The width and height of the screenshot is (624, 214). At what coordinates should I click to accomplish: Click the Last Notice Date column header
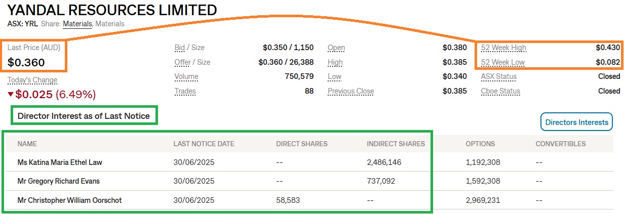(x=204, y=144)
